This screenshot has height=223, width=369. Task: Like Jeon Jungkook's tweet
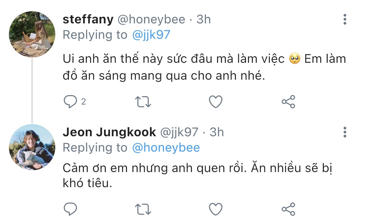216,209
